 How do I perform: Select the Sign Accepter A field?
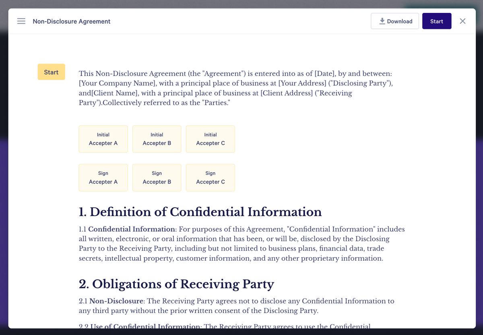pyautogui.click(x=103, y=178)
